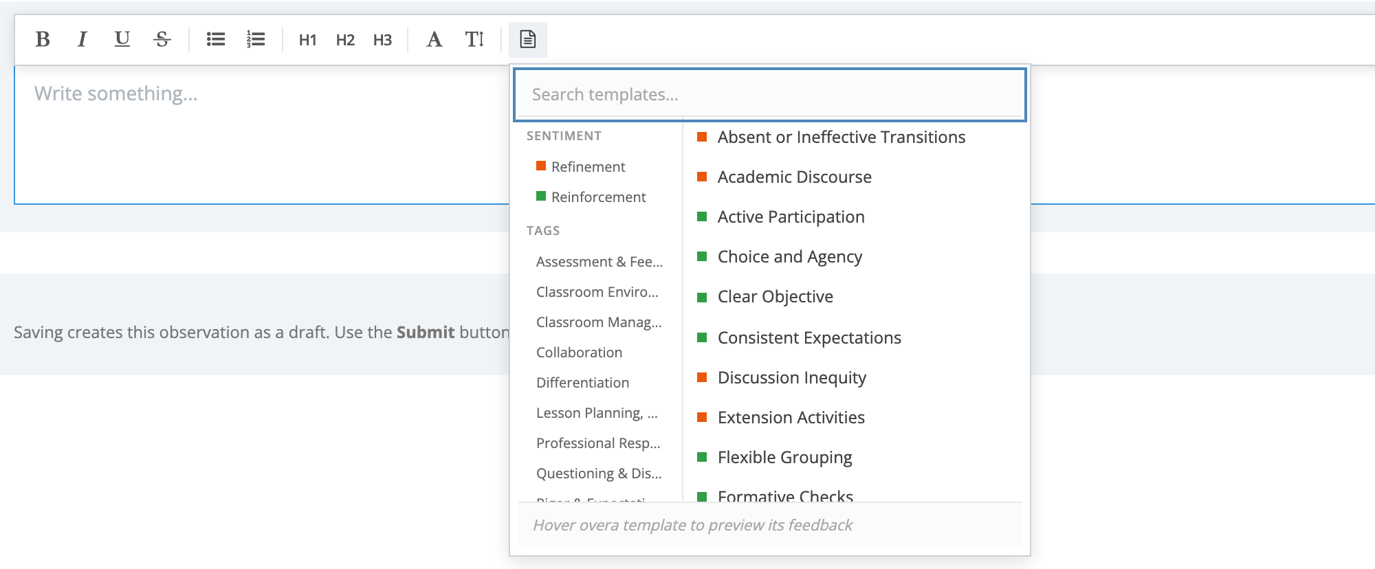
Task: Select the Lesson Planning tag
Action: click(x=597, y=413)
